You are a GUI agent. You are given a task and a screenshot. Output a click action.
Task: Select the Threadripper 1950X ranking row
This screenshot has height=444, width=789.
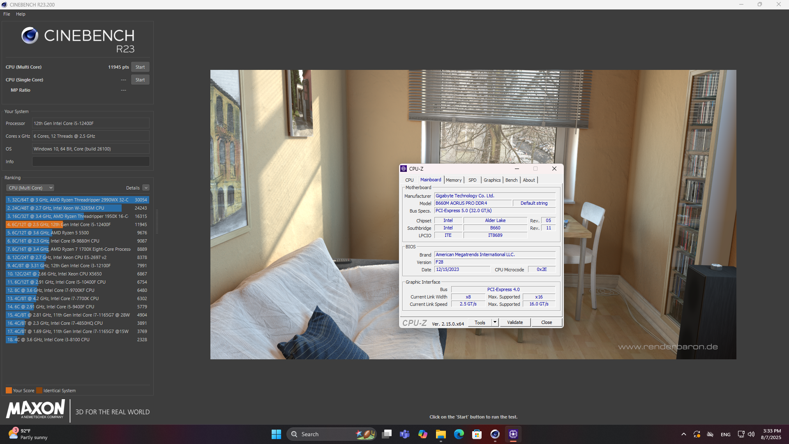tap(77, 216)
